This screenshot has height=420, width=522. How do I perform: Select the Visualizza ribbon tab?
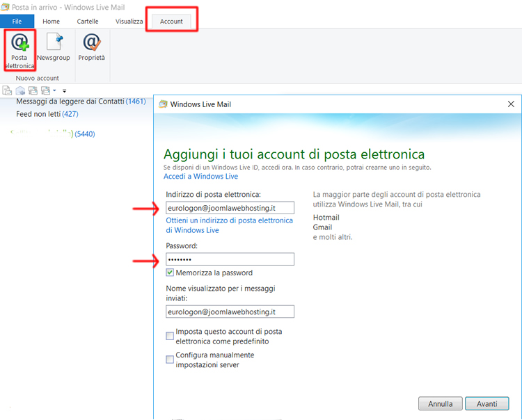pos(129,21)
